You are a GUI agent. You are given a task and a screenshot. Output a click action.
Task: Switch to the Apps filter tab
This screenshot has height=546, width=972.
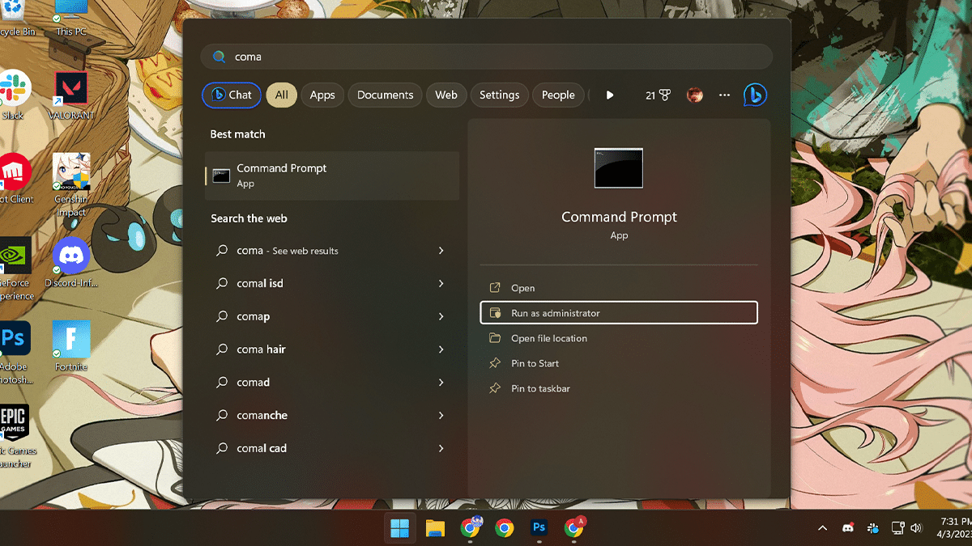click(322, 95)
